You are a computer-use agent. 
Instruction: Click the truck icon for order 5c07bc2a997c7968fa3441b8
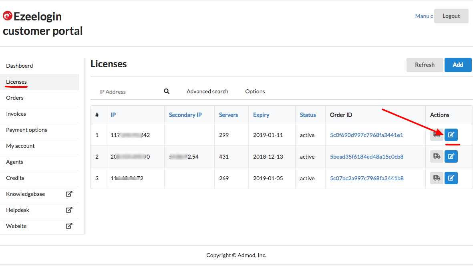point(437,178)
